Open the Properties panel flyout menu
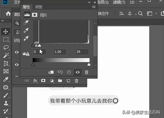 94,7
